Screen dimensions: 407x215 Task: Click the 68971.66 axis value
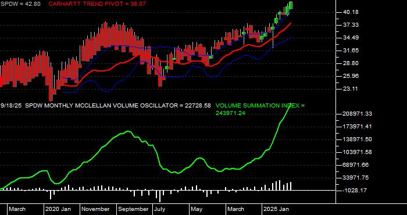[x=358, y=165]
